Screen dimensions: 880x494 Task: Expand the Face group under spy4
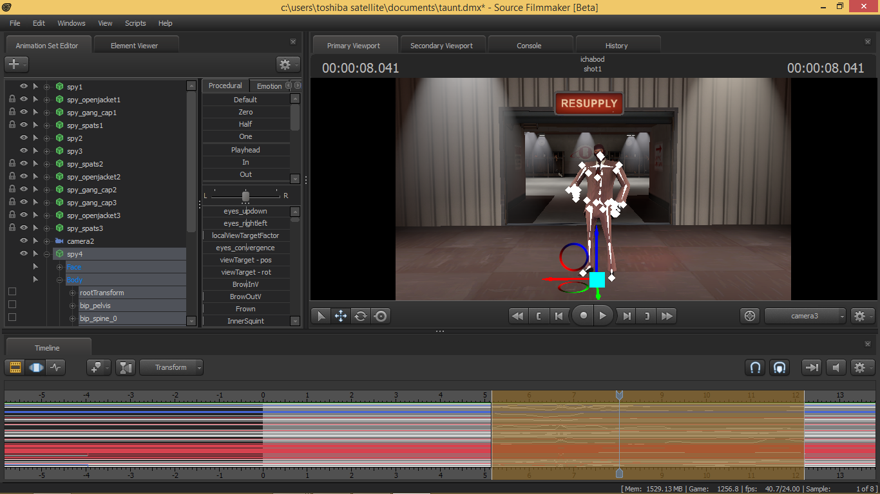click(60, 267)
